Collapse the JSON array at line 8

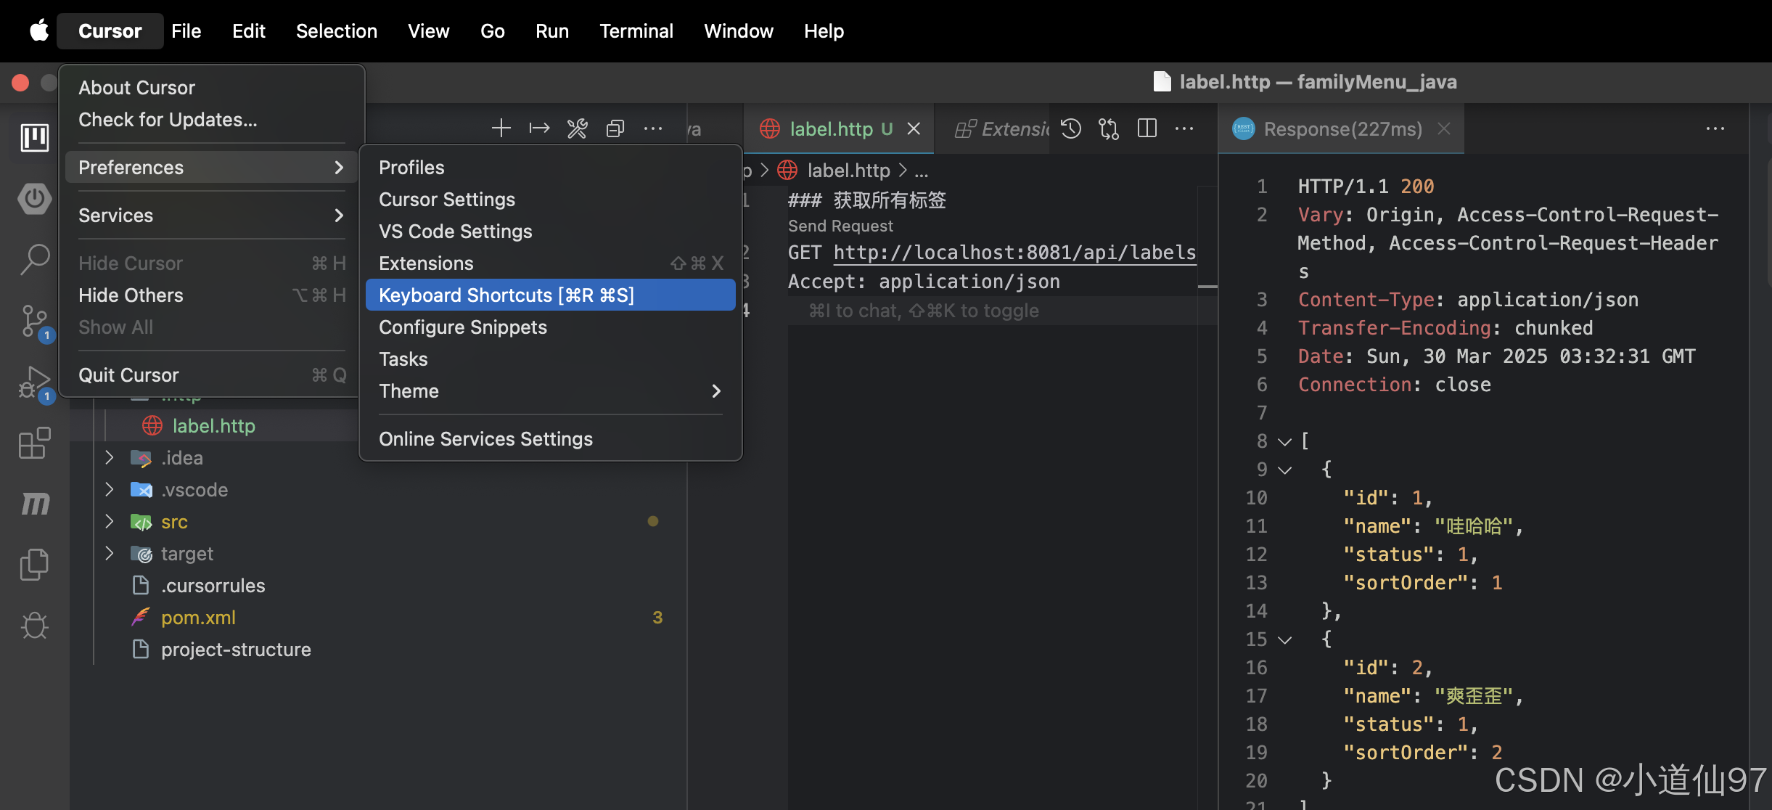click(x=1284, y=441)
